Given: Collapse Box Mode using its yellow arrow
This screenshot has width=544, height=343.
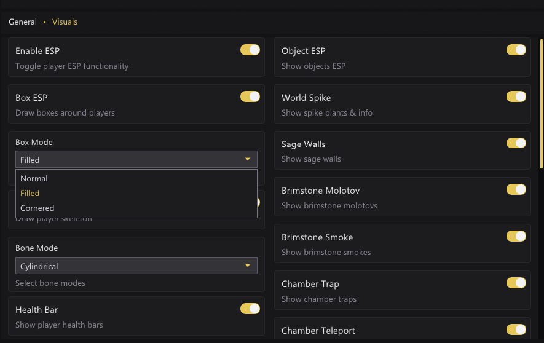Looking at the screenshot, I should click(x=248, y=160).
